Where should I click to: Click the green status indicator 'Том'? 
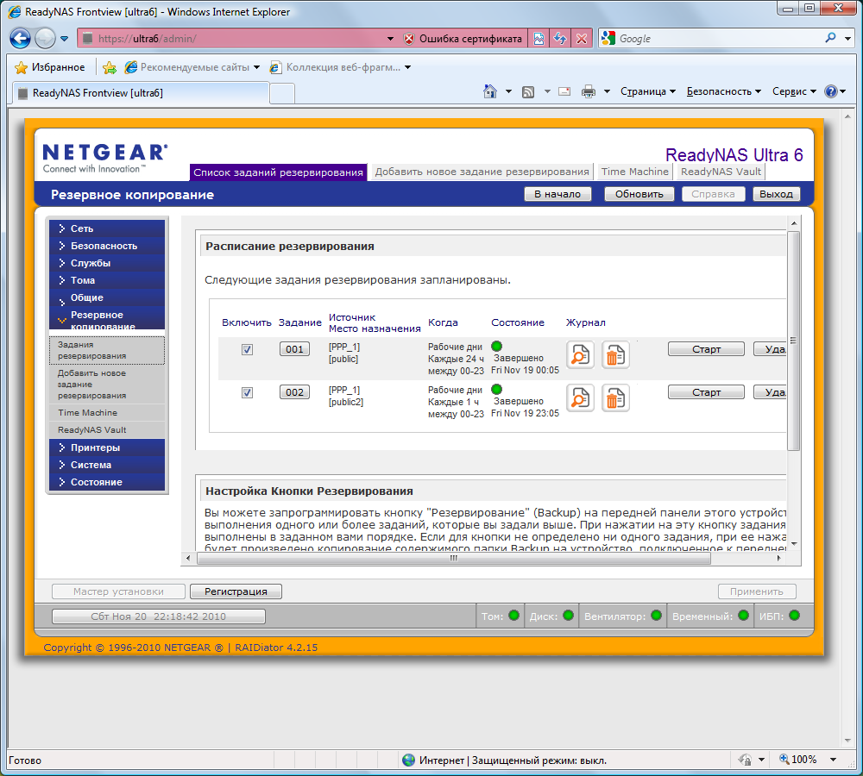coord(514,616)
